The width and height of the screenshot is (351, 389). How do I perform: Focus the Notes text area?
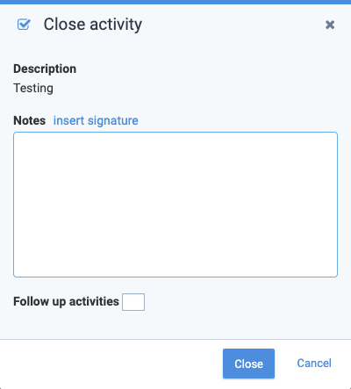pos(175,205)
